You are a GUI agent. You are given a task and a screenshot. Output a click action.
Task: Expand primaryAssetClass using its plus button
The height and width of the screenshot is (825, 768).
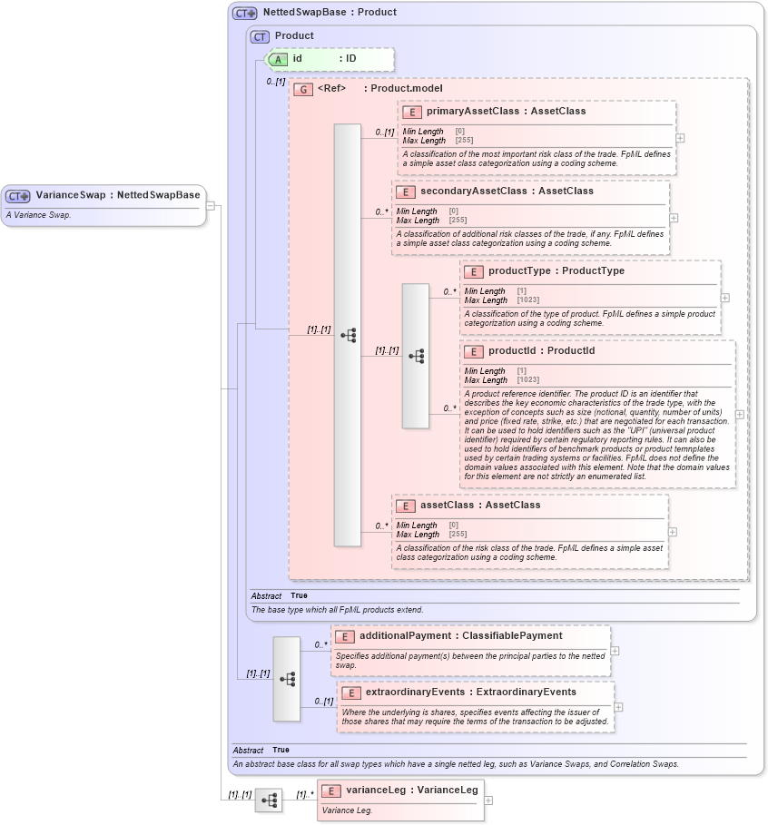(678, 138)
